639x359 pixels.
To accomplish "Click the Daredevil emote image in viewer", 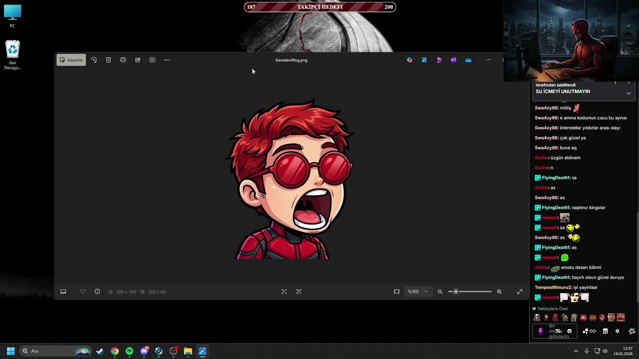I will (x=291, y=179).
